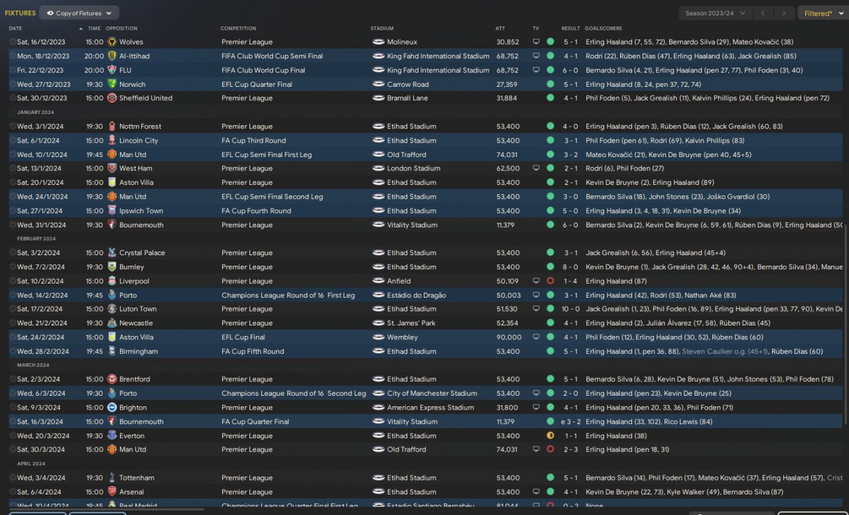Open the Season 2023/24 dropdown
The image size is (849, 515).
[715, 13]
